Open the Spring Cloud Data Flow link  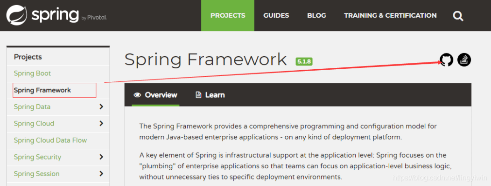(x=50, y=140)
